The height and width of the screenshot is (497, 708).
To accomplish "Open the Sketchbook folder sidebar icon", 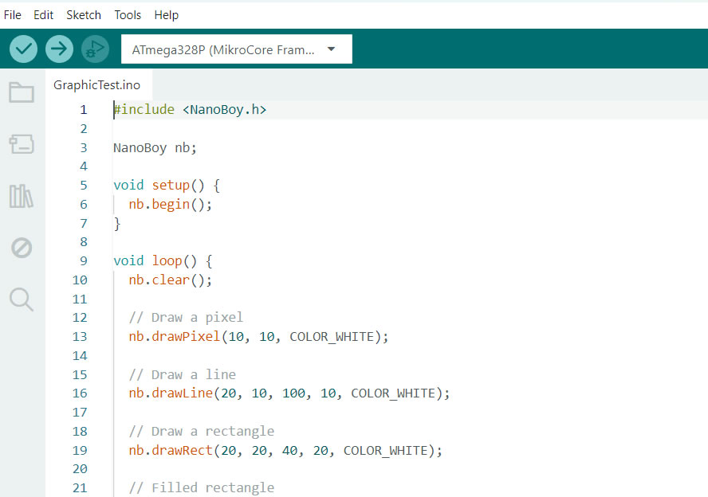I will tap(22, 92).
